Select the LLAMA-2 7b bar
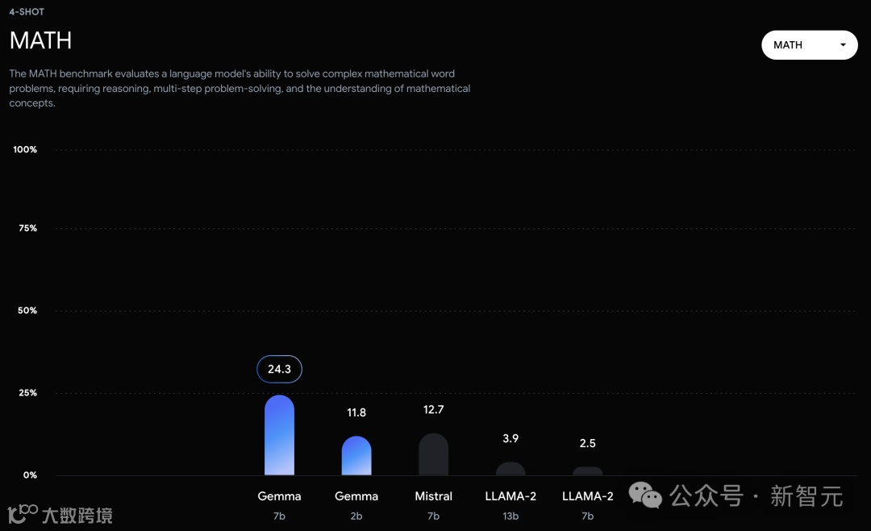Screen dimensions: 871x531 tap(588, 471)
